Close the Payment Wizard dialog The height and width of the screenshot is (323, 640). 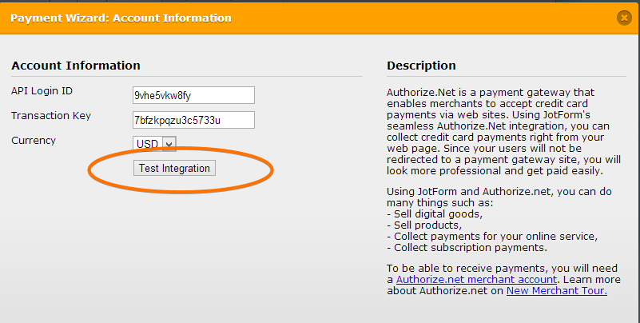click(x=624, y=18)
